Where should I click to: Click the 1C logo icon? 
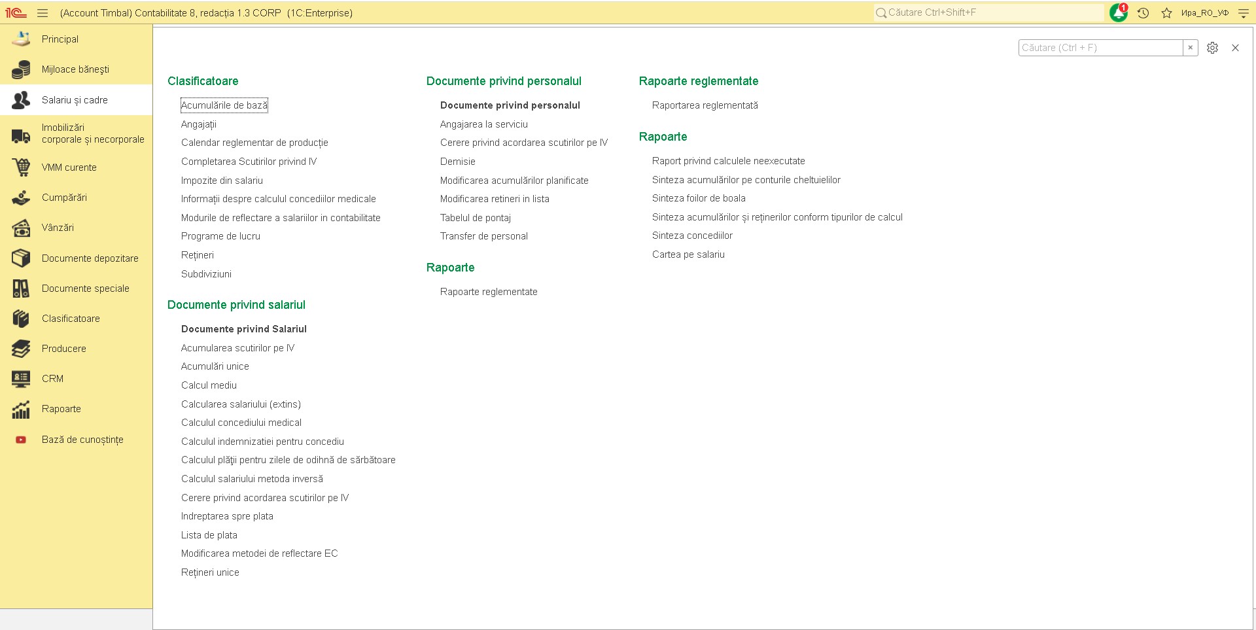[x=16, y=13]
